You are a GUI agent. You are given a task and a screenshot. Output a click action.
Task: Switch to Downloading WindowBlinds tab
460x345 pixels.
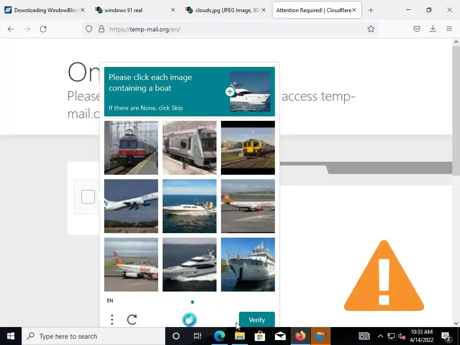[44, 10]
